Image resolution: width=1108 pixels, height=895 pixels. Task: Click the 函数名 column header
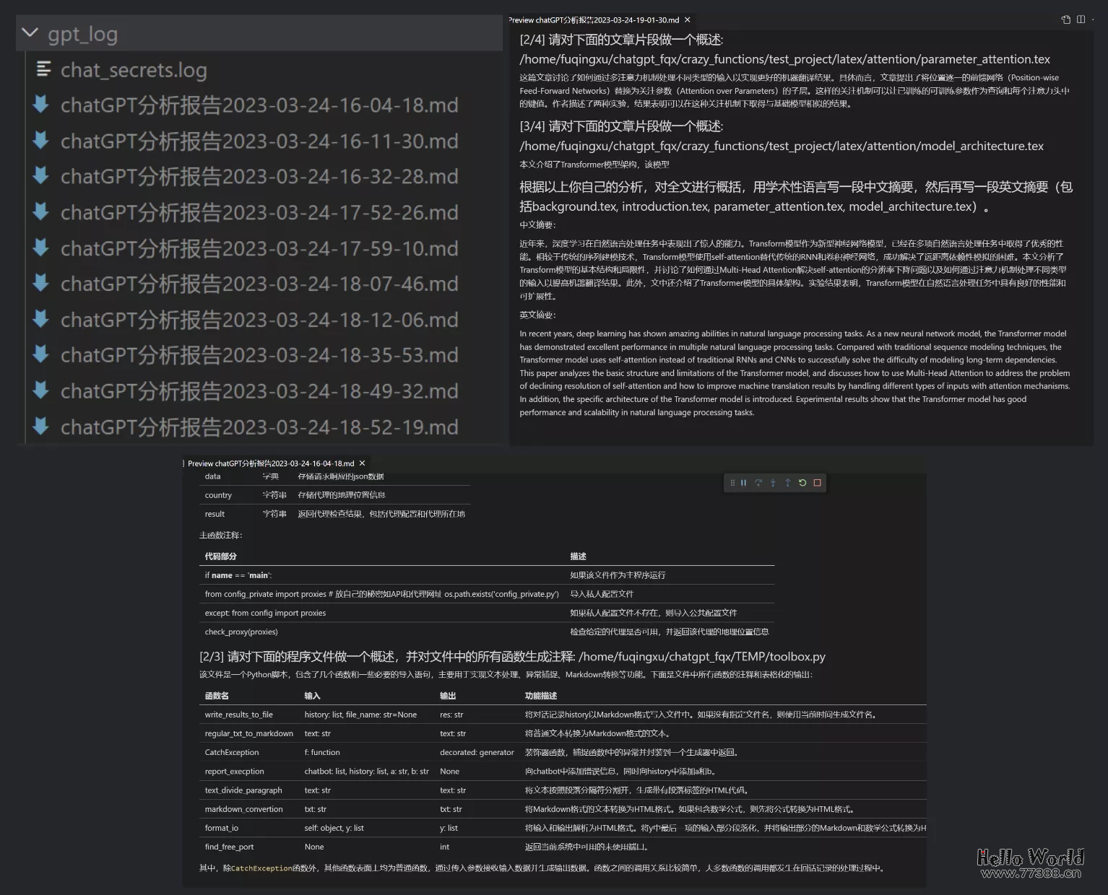coord(217,696)
